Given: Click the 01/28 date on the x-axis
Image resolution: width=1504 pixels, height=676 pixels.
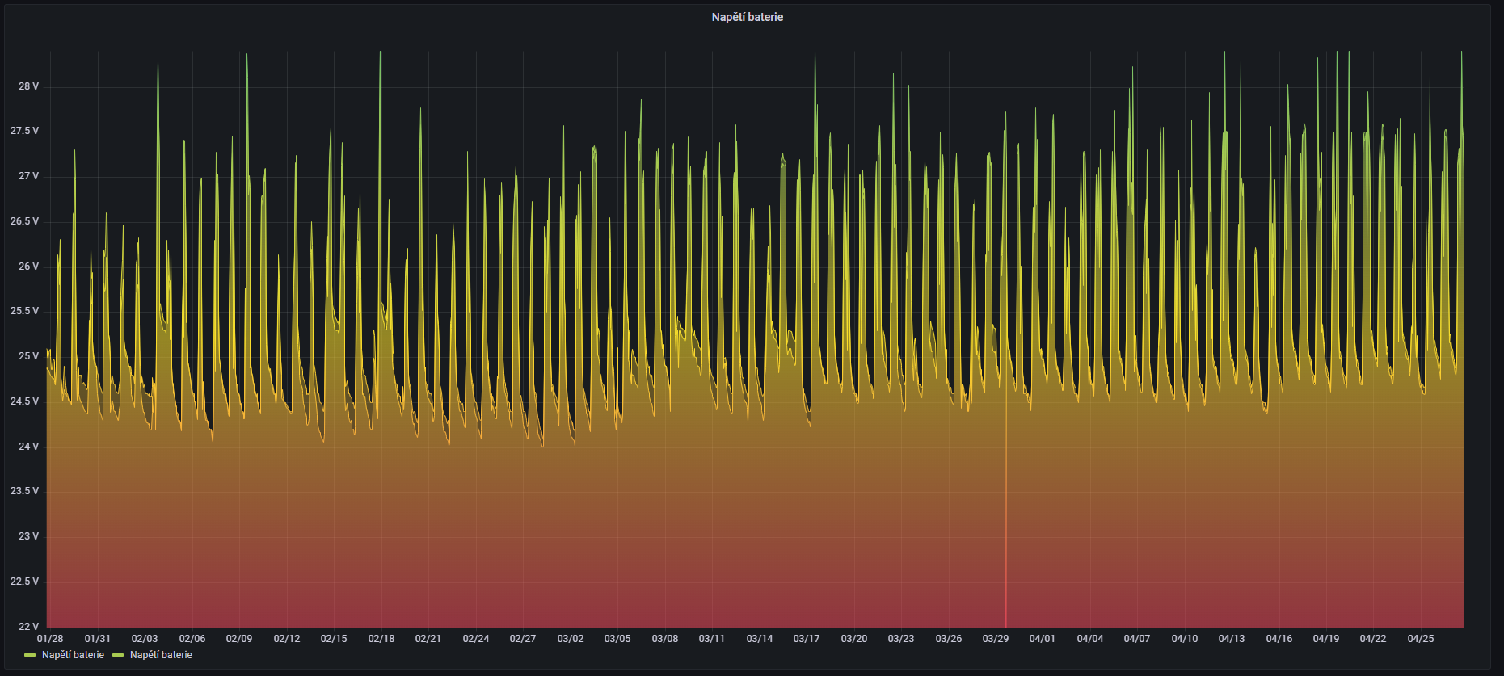Looking at the screenshot, I should pos(50,639).
